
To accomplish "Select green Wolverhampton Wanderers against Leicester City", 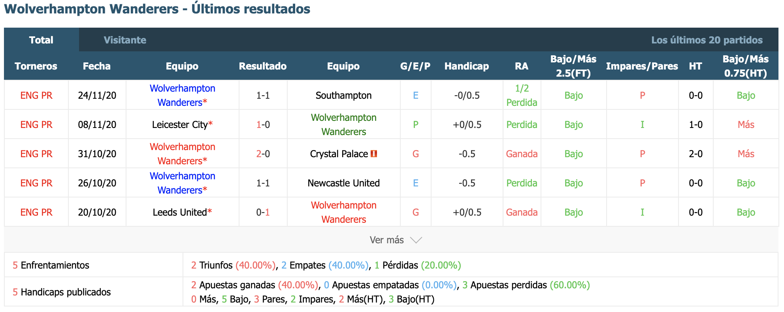I will click(x=343, y=124).
